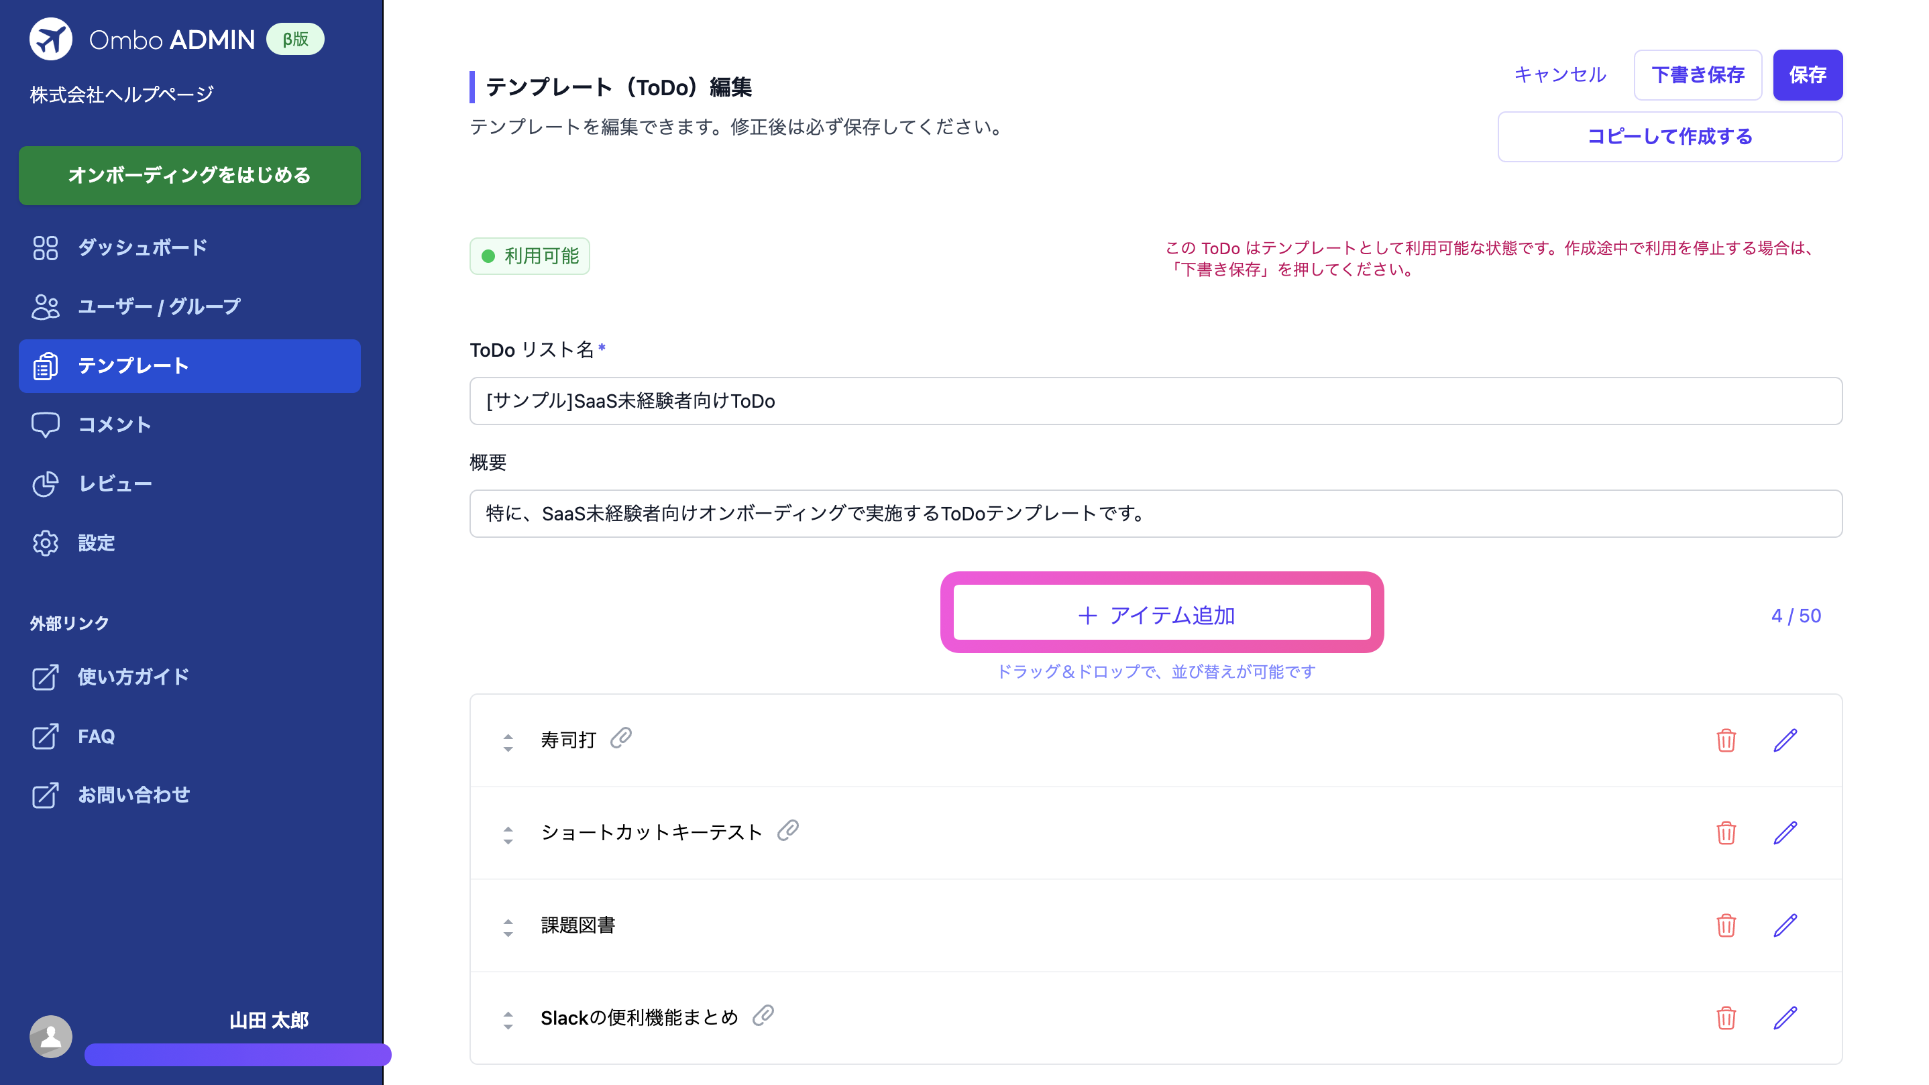Click the 山田 太郎 user name
This screenshot has height=1085, width=1929.
pyautogui.click(x=269, y=1021)
